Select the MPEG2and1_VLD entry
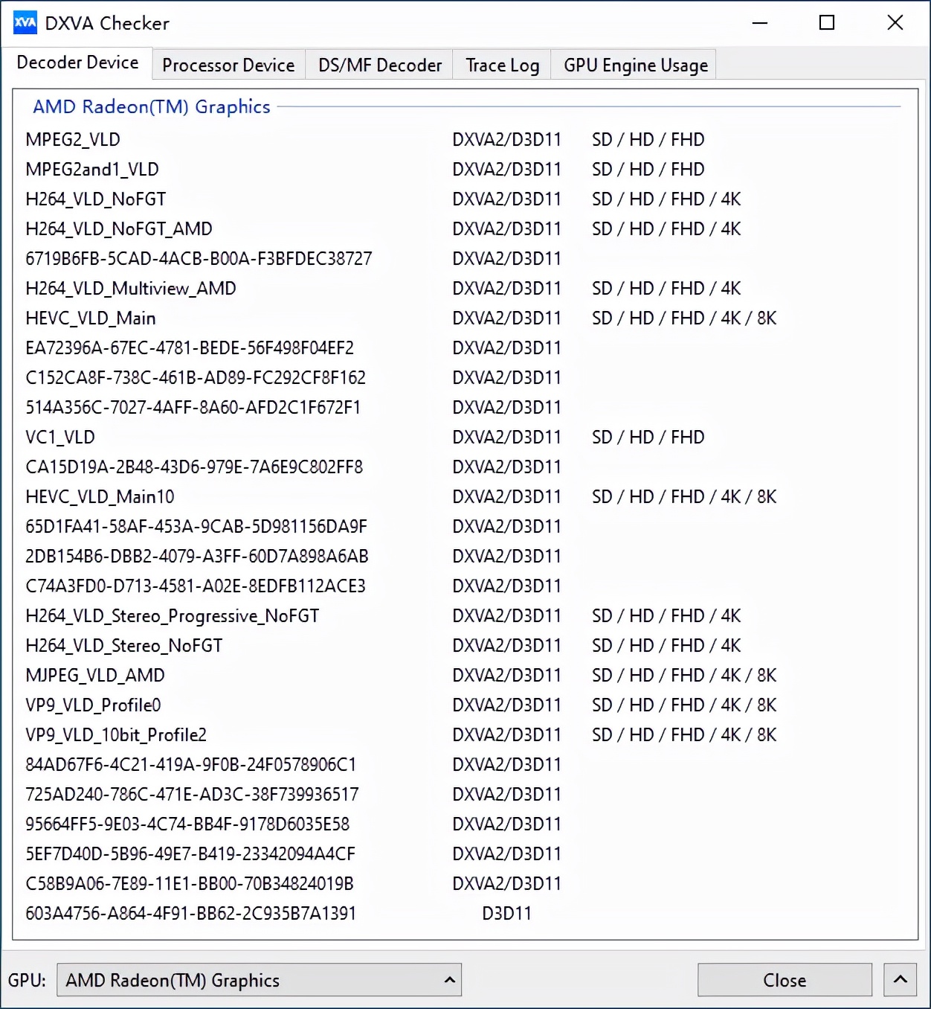Screen dimensions: 931x1009 point(92,169)
